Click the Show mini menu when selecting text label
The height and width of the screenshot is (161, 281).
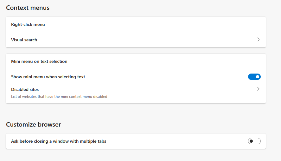pos(48,77)
